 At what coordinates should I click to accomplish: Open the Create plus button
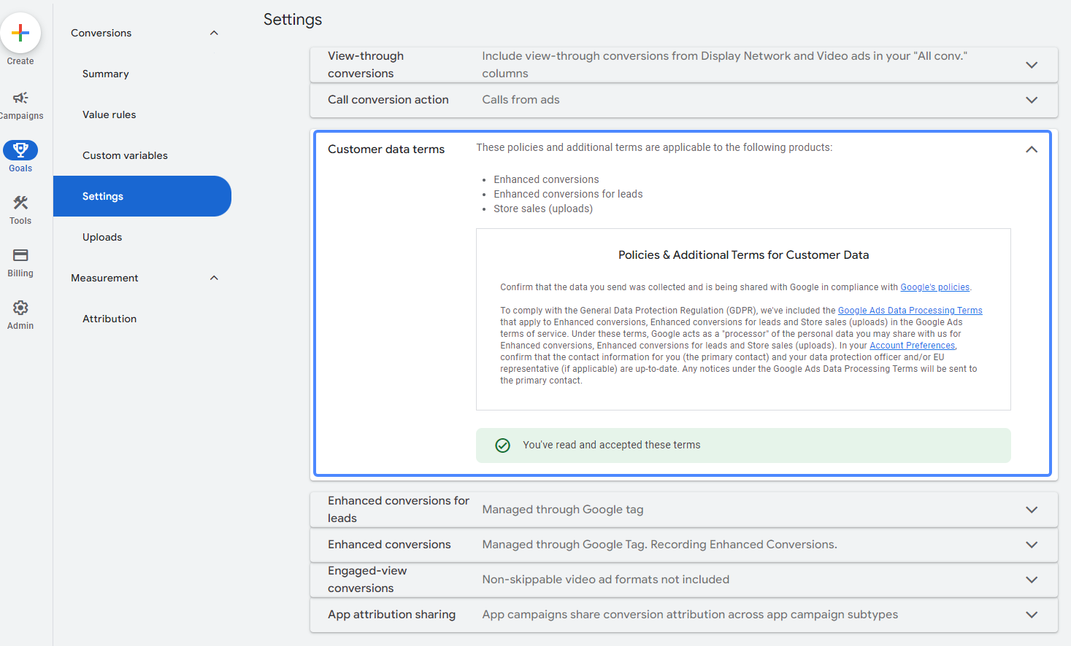click(20, 33)
